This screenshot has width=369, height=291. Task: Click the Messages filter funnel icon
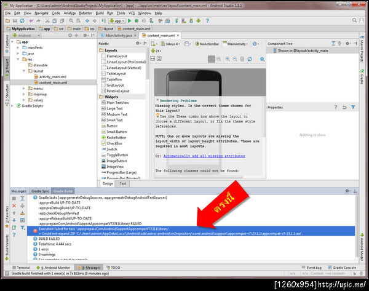click(22, 228)
